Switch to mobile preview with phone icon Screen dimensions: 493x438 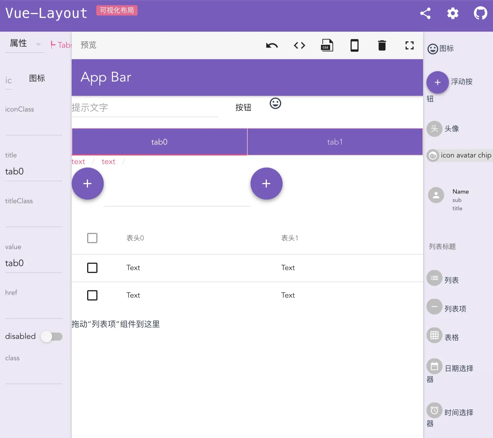pos(354,45)
